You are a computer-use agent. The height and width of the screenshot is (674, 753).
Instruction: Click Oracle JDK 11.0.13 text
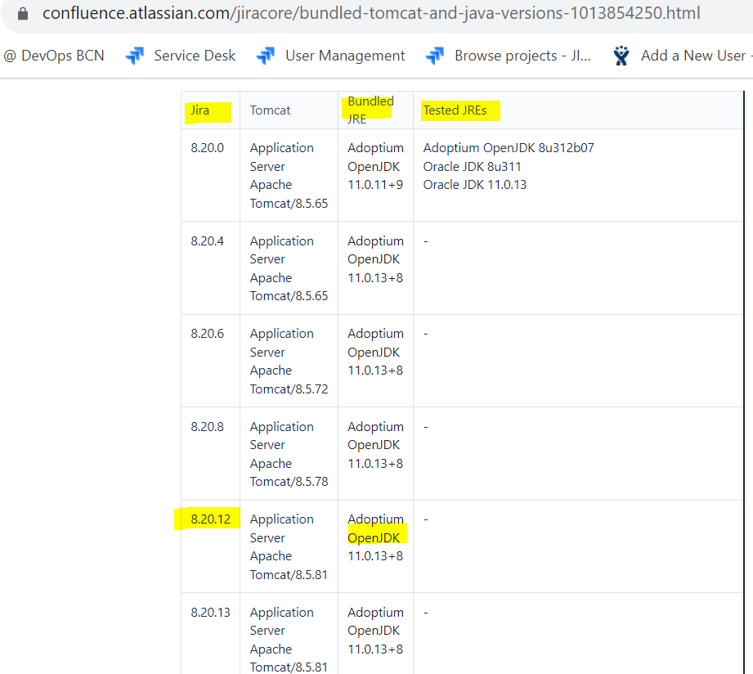[x=474, y=185]
